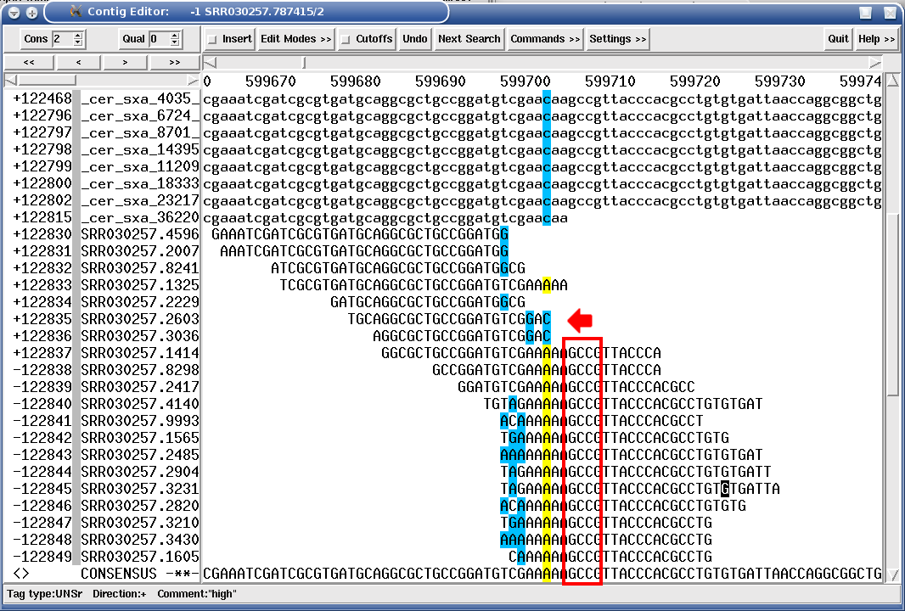Click the sequence scrollbar right arrow
Screen dimensions: 905x611
(x=875, y=62)
